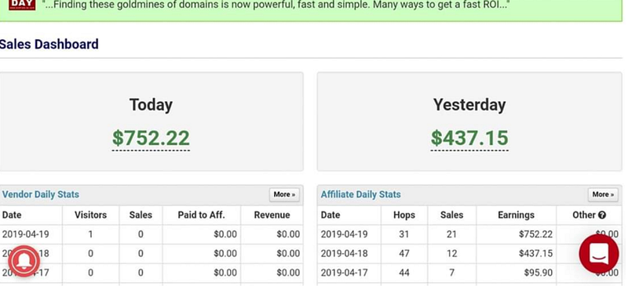Click the Affiliate Daily Stats heading
Screen dimensions: 628x286
coord(360,194)
